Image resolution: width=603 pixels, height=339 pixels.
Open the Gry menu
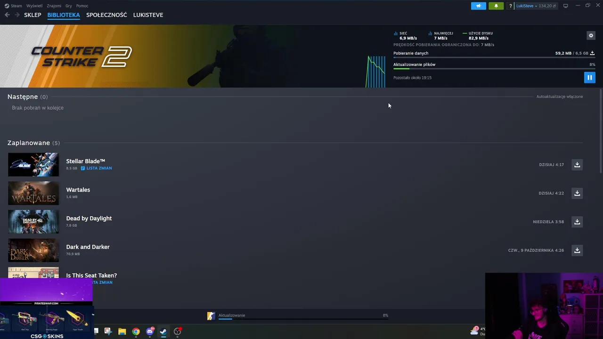coord(69,6)
